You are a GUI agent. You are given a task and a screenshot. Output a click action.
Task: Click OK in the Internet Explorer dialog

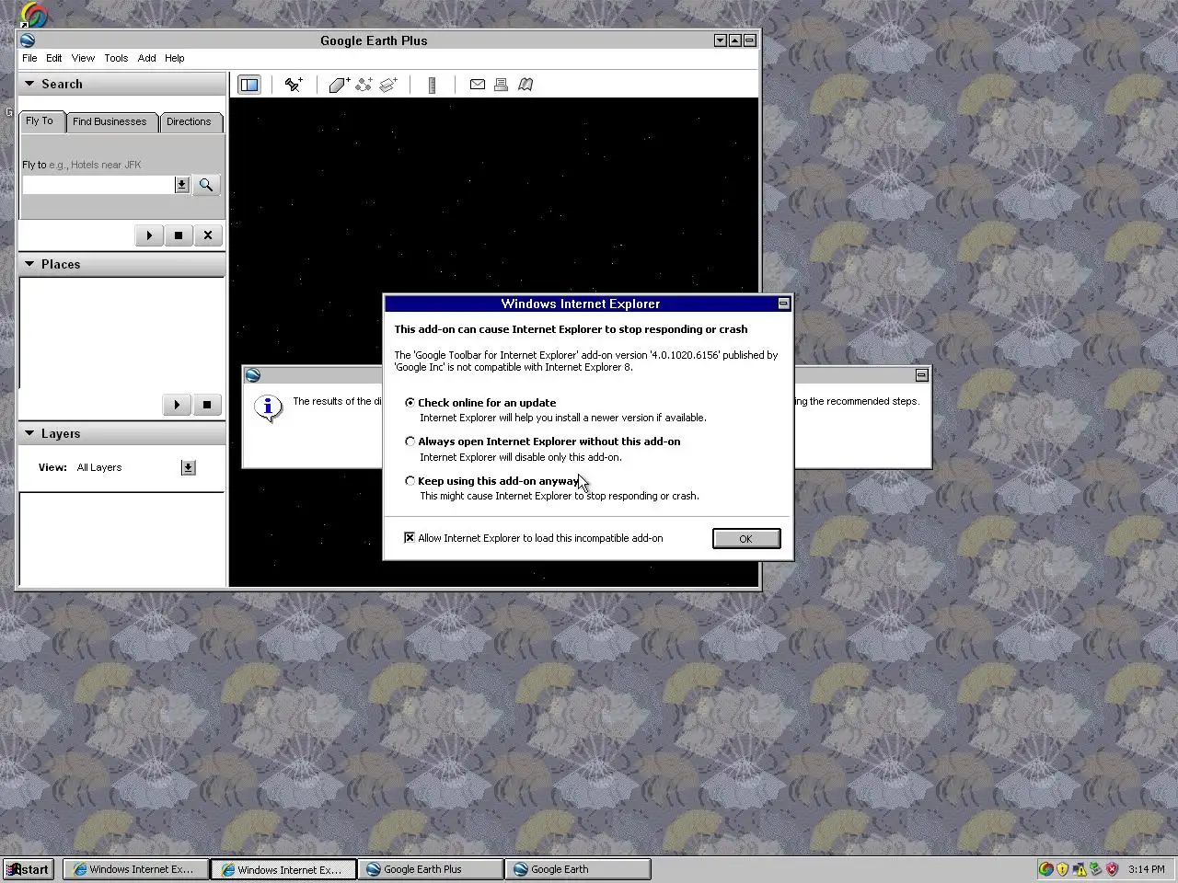click(746, 539)
